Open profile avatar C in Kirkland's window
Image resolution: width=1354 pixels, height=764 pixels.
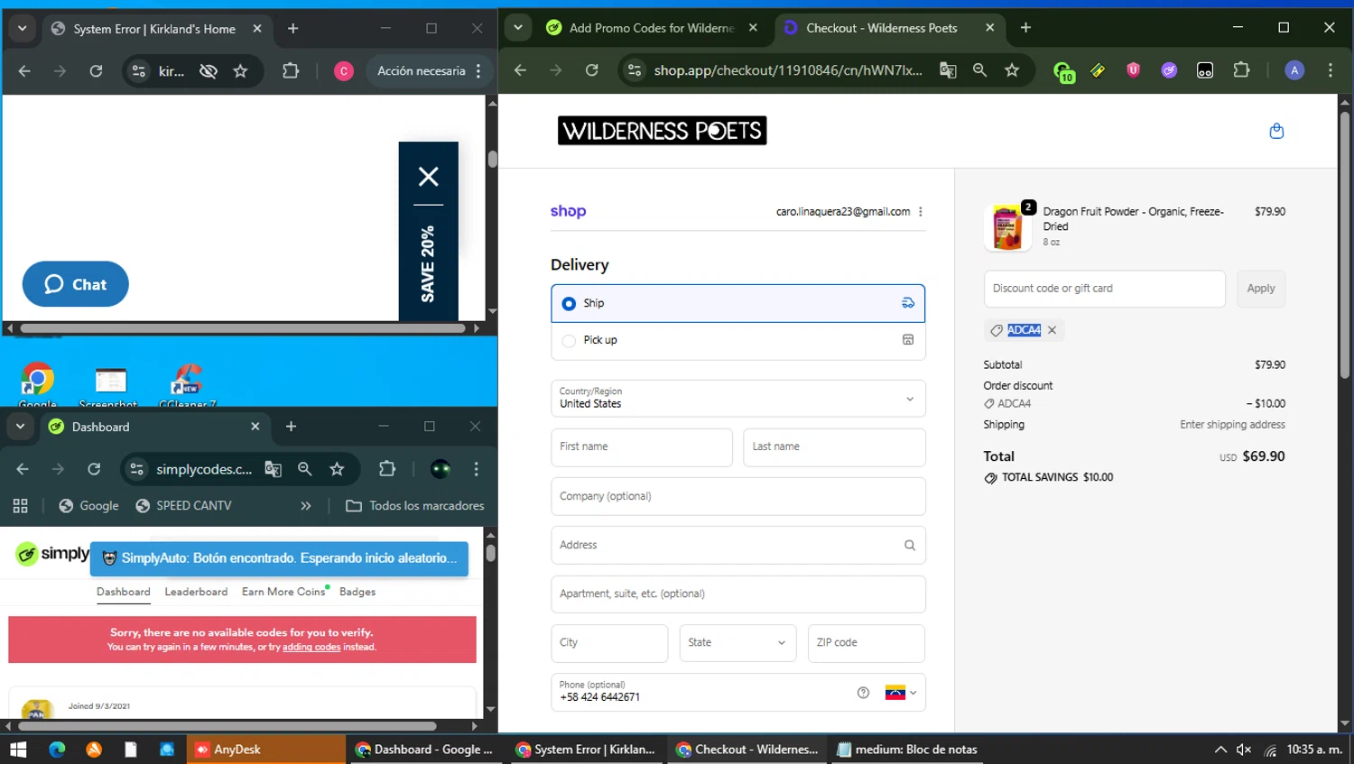344,70
